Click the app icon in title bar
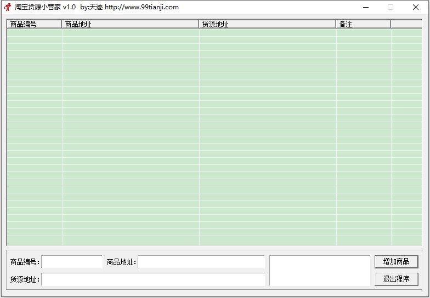 (8, 7)
